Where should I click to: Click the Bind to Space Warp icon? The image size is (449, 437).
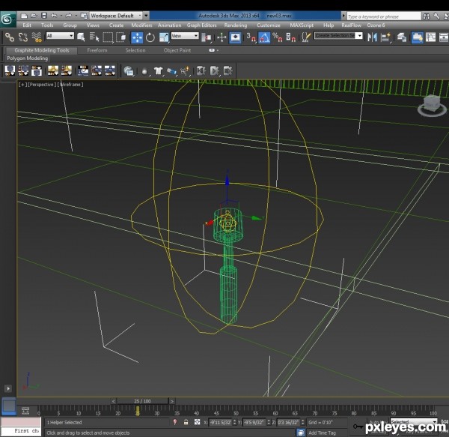tap(37, 37)
